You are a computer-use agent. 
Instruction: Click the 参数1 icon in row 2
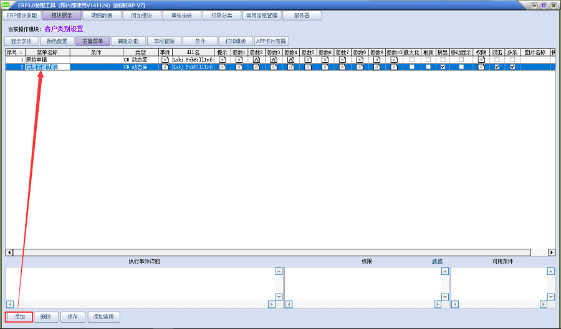[x=239, y=67]
